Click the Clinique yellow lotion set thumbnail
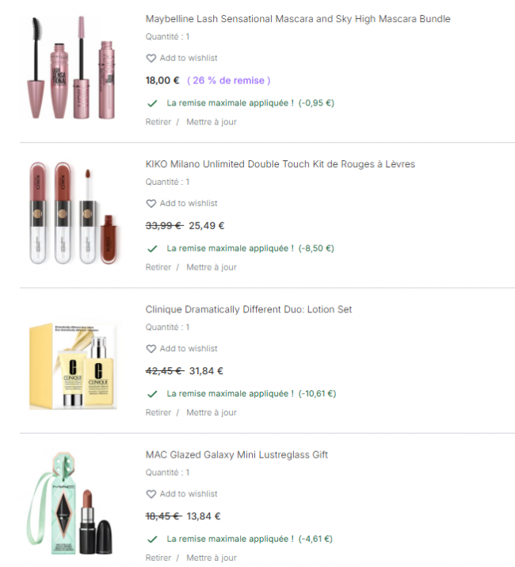This screenshot has height=567, width=515. tap(73, 366)
